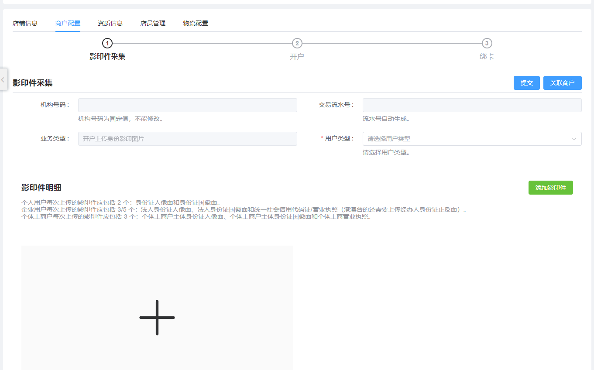Click the large plus upload icon
Image resolution: width=594 pixels, height=370 pixels.
click(157, 318)
